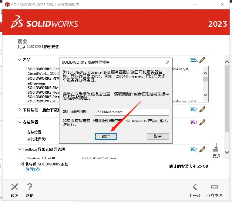Click the 端口@服务器 input field
The height and width of the screenshot is (203, 232).
click(132, 112)
